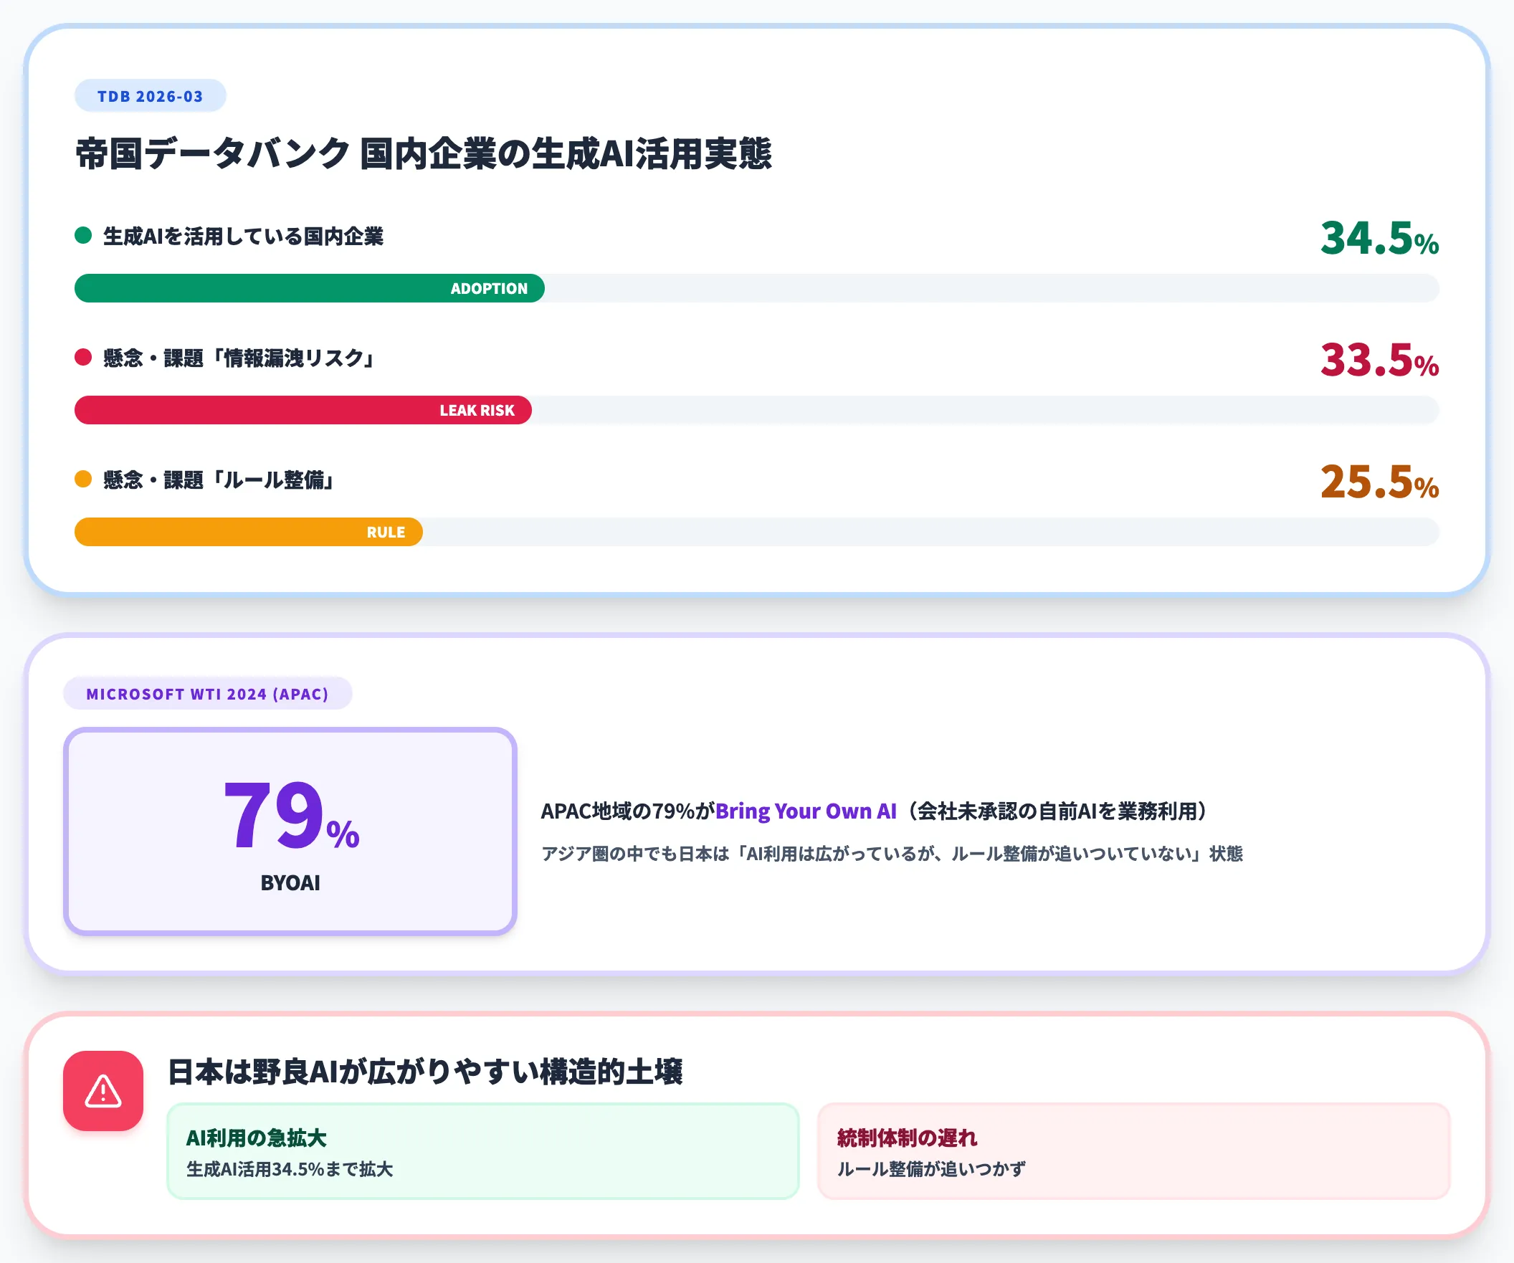This screenshot has width=1514, height=1263.
Task: Click the green ADOPTION progress bar
Action: pos(309,288)
